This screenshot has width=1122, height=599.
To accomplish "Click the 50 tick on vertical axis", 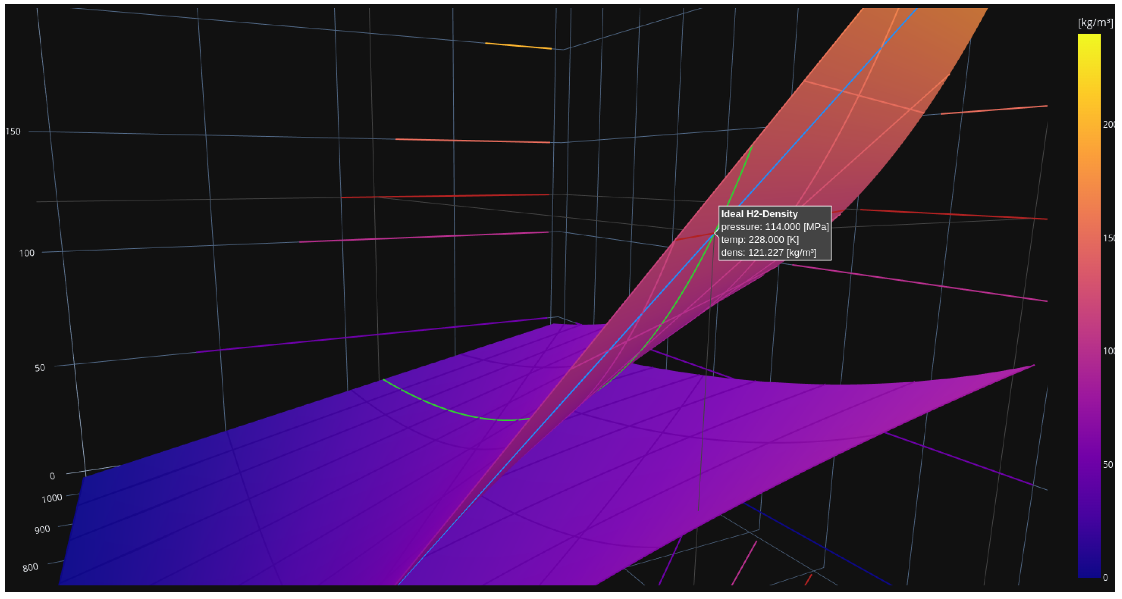I will (40, 368).
